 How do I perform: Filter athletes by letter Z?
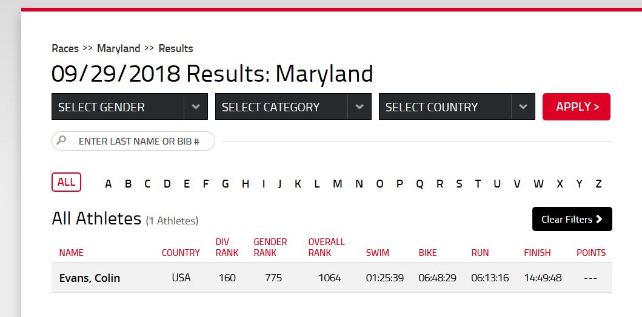click(x=598, y=184)
